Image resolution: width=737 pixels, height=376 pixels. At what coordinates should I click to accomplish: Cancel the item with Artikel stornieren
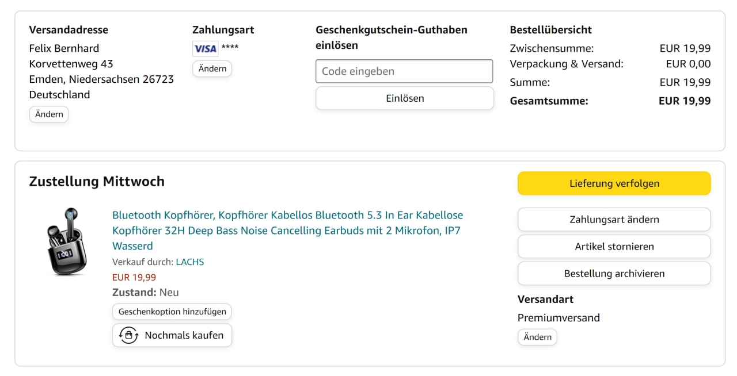pyautogui.click(x=614, y=247)
